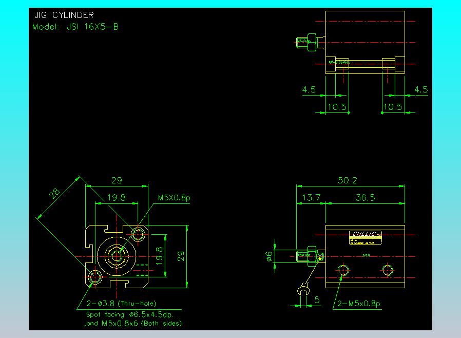This screenshot has height=338, width=461.
Task: Click the 5 dimension below wrench flat detail
Action: coord(317,300)
